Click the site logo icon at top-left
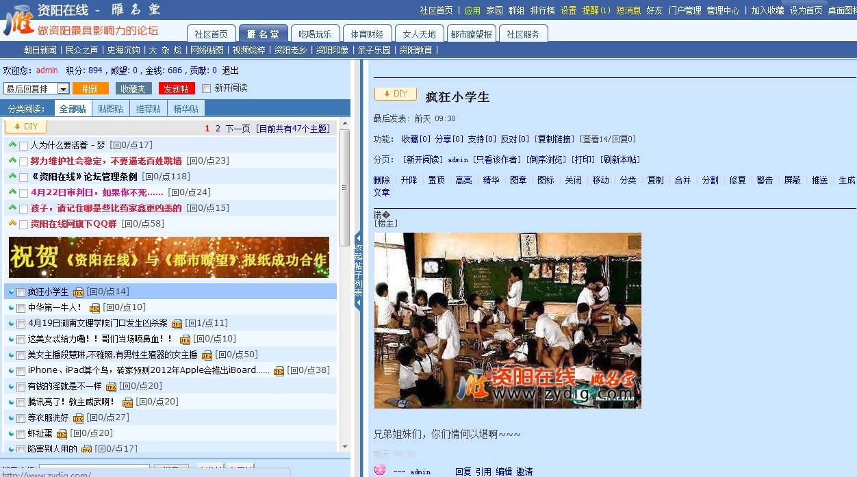Image resolution: width=857 pixels, height=477 pixels. 18,21
